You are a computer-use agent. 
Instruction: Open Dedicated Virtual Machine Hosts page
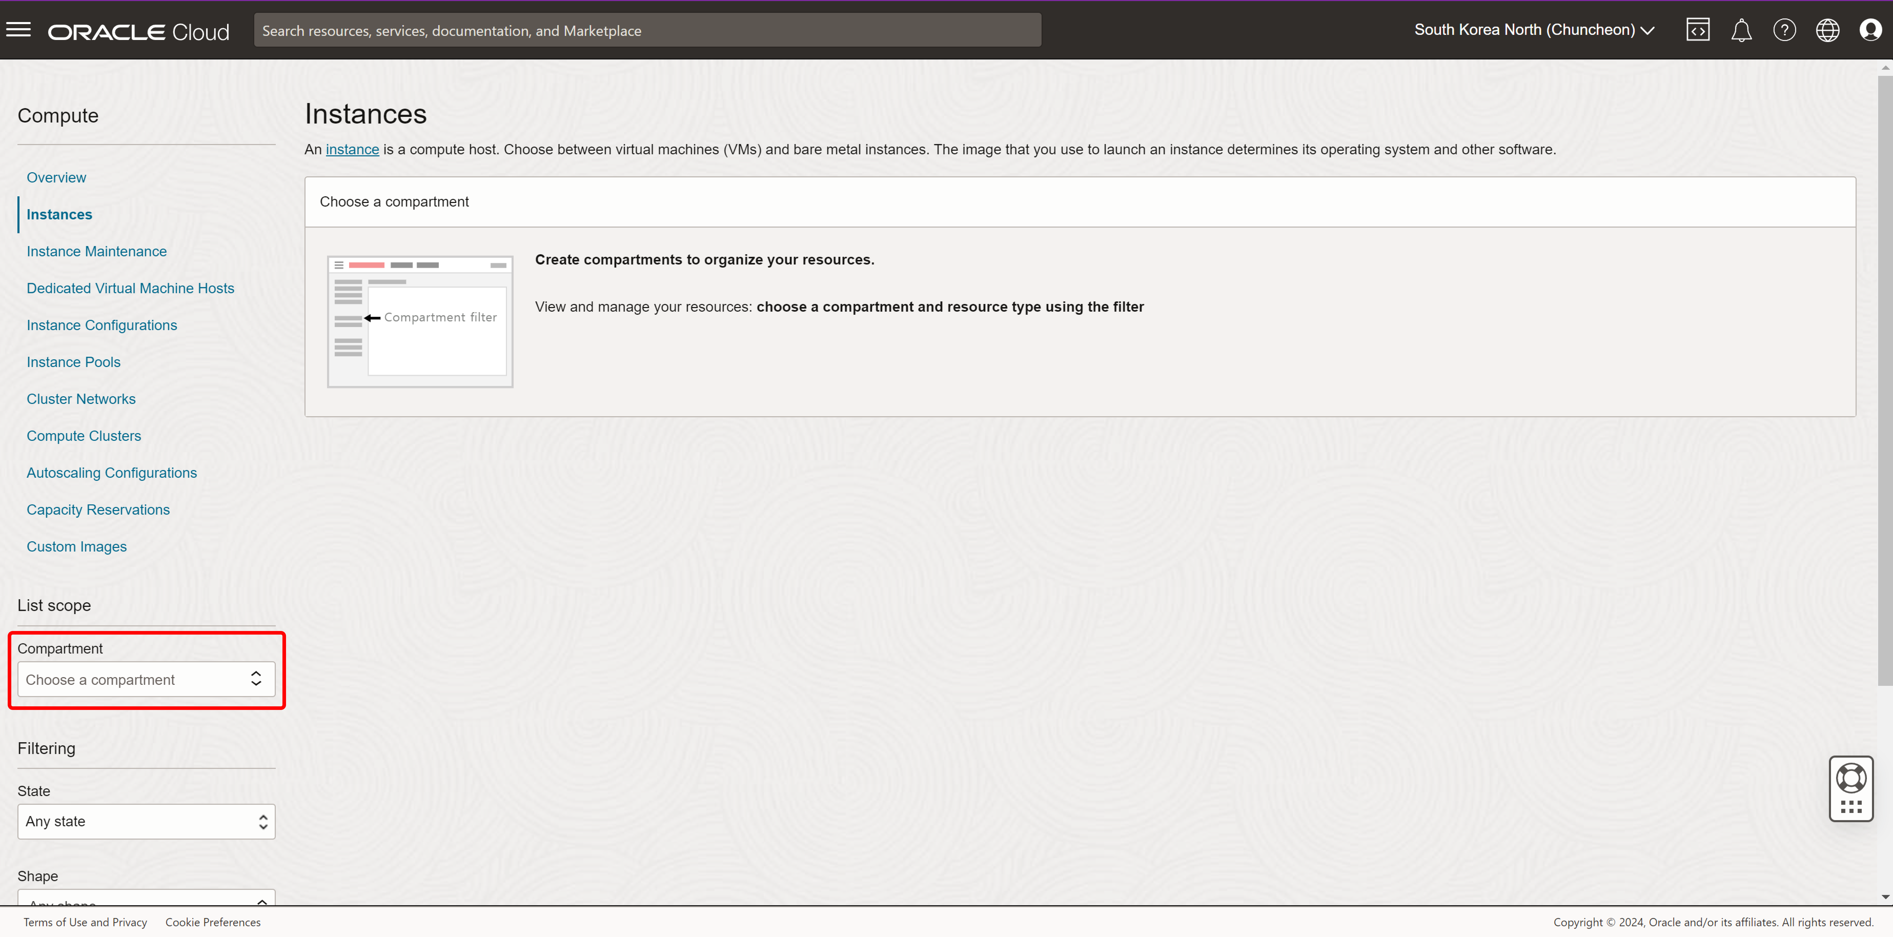point(130,288)
